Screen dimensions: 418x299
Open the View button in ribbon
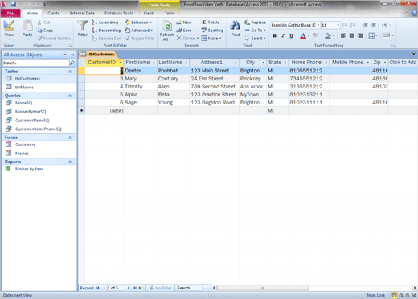tap(9, 30)
